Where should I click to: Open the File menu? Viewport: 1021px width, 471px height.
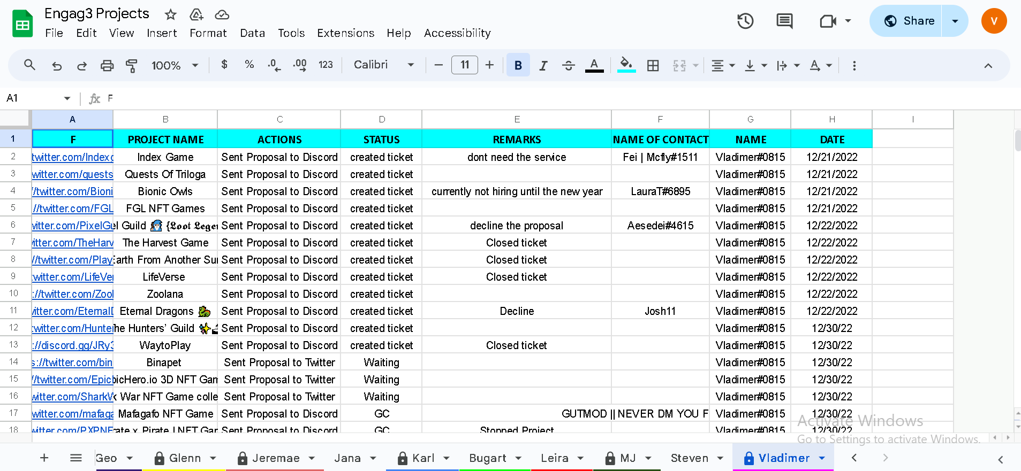pos(54,33)
